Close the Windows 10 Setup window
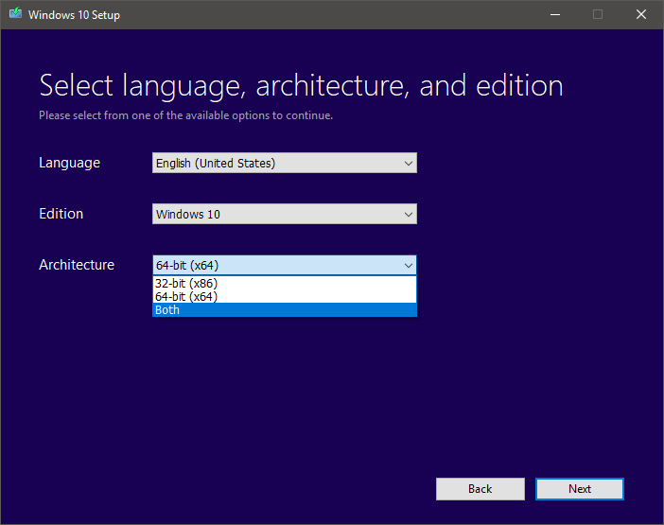This screenshot has height=525, width=664. coord(641,15)
